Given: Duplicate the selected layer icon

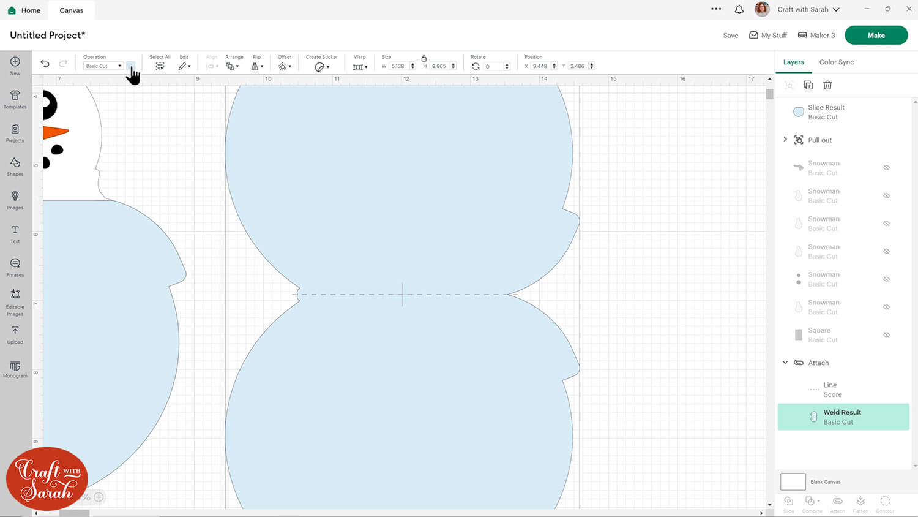Looking at the screenshot, I should point(808,85).
